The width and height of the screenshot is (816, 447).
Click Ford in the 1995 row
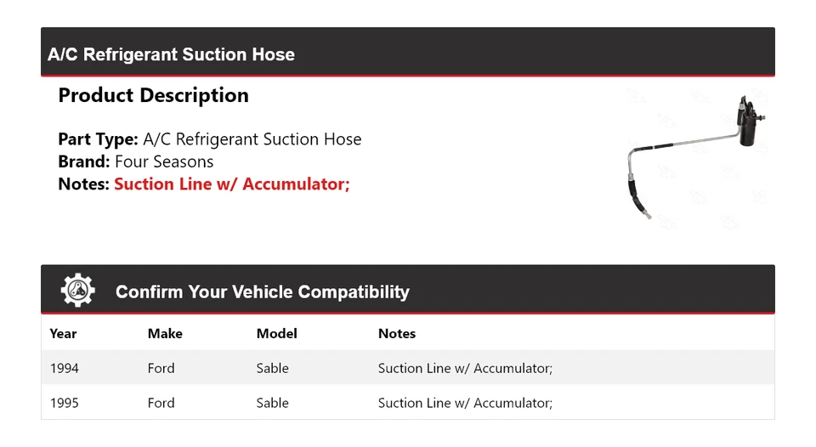161,403
